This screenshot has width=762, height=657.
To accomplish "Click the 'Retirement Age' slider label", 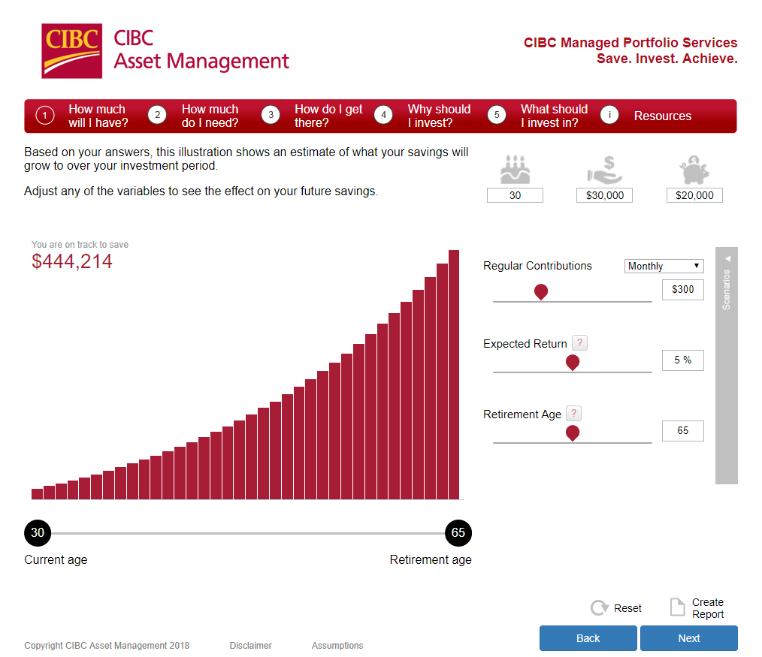I will coord(522,414).
